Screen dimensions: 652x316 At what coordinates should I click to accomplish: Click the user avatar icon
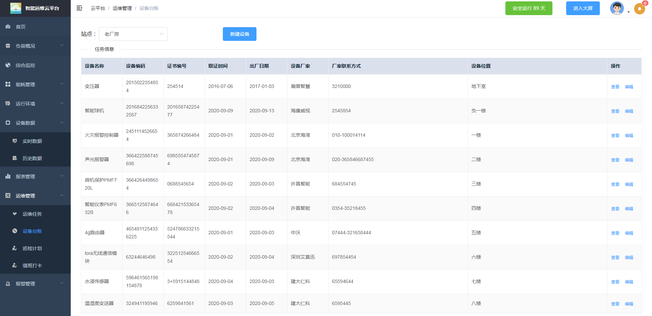coord(617,8)
